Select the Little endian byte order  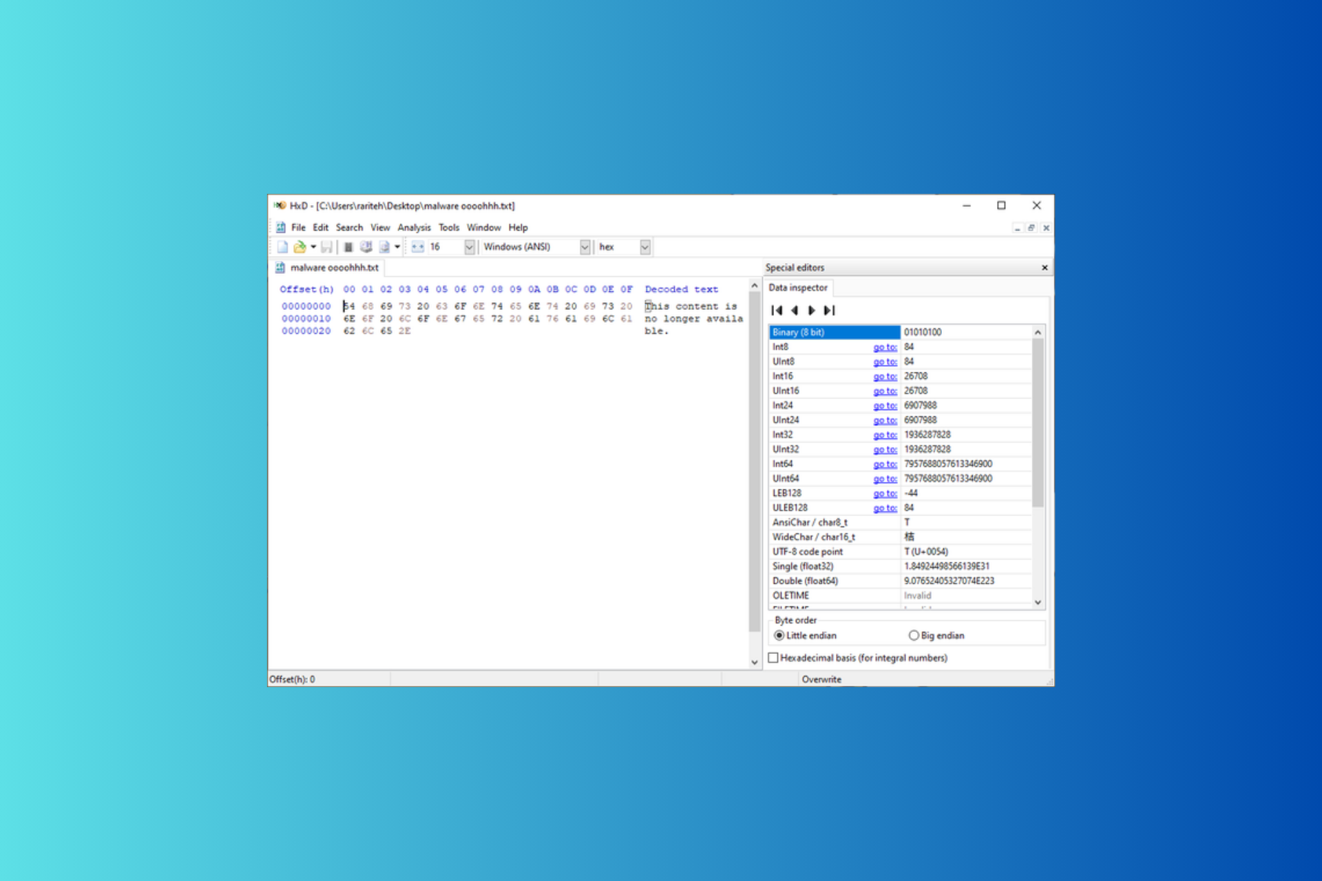779,635
